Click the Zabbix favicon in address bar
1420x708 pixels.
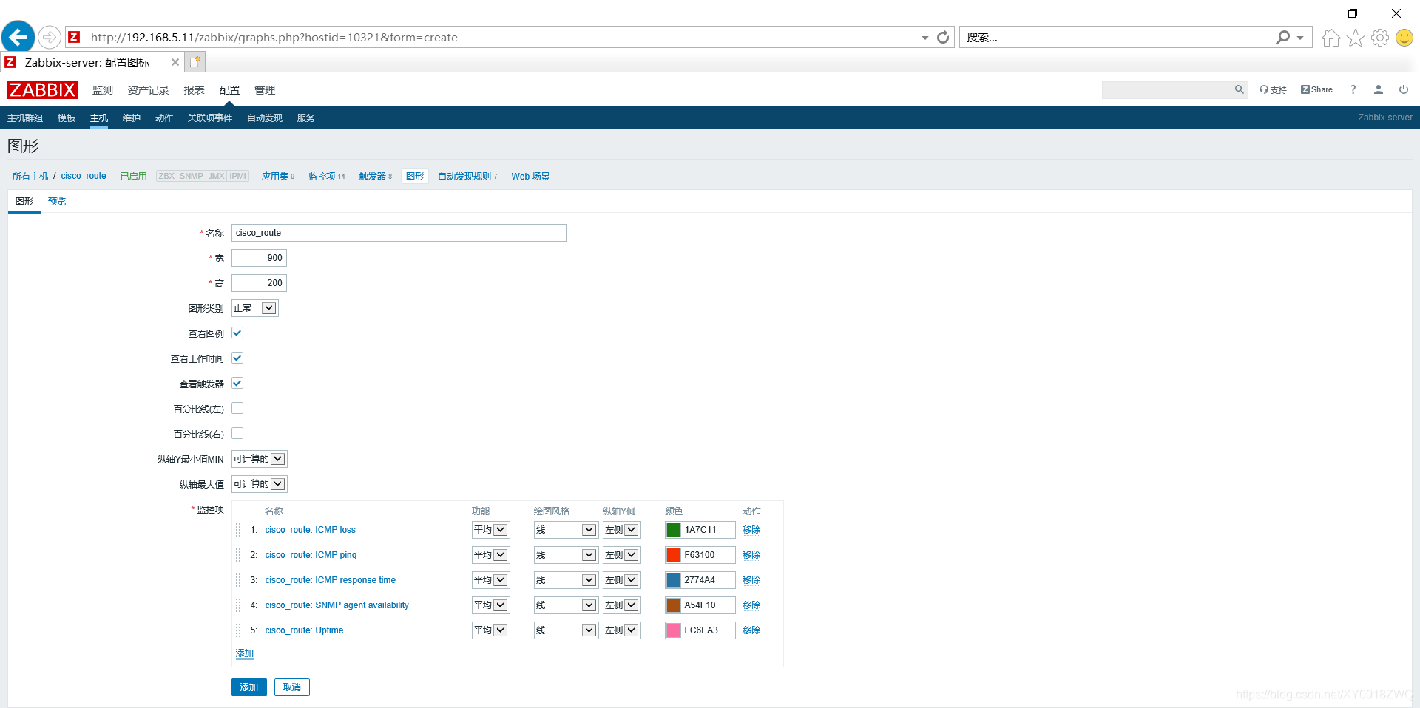[x=74, y=37]
